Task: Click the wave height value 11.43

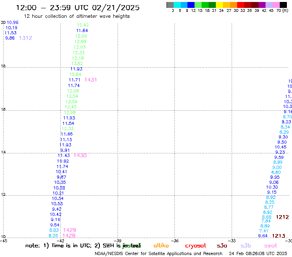Action: coord(64,155)
